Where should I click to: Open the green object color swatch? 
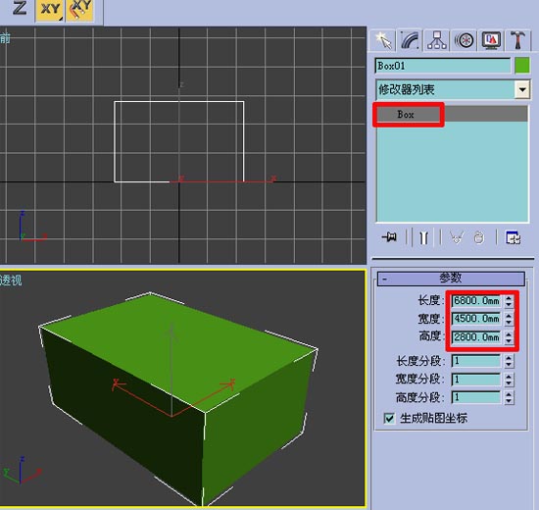(522, 66)
